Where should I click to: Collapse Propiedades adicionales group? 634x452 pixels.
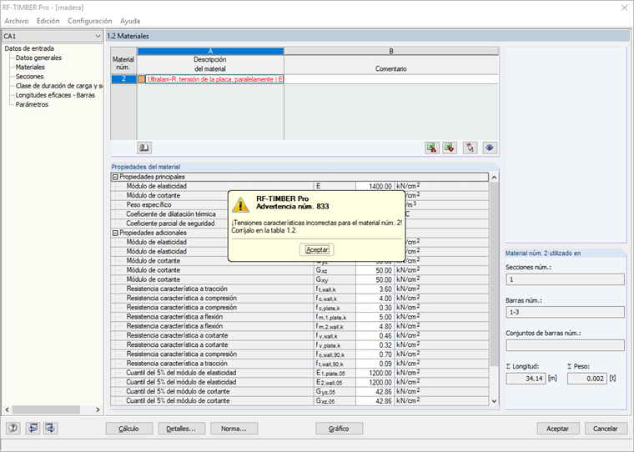click(x=115, y=233)
